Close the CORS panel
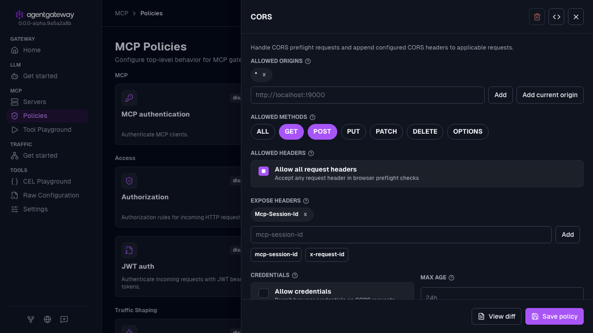The height and width of the screenshot is (333, 593). pos(576,17)
